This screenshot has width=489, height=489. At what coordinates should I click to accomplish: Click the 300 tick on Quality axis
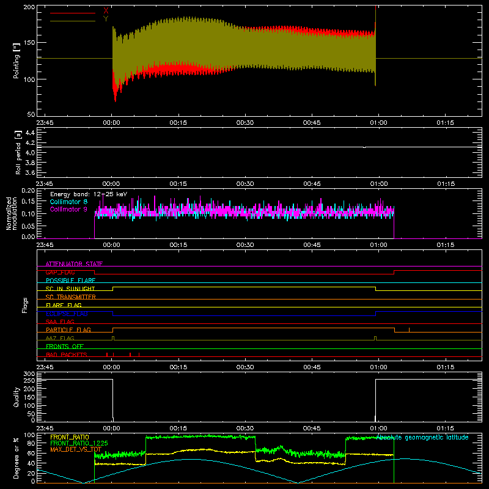(x=29, y=374)
